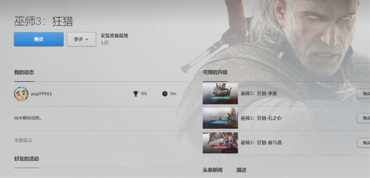Image resolution: width=370 pixels, height=178 pixels.
Task: Click the clock playtime icon
Action: (165, 94)
